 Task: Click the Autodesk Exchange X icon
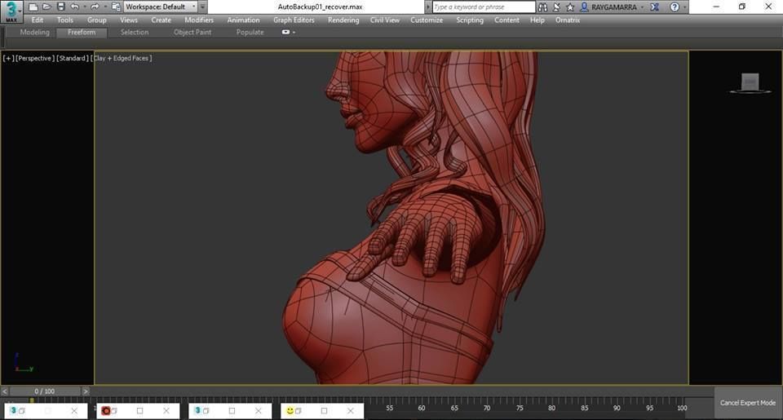(x=655, y=7)
